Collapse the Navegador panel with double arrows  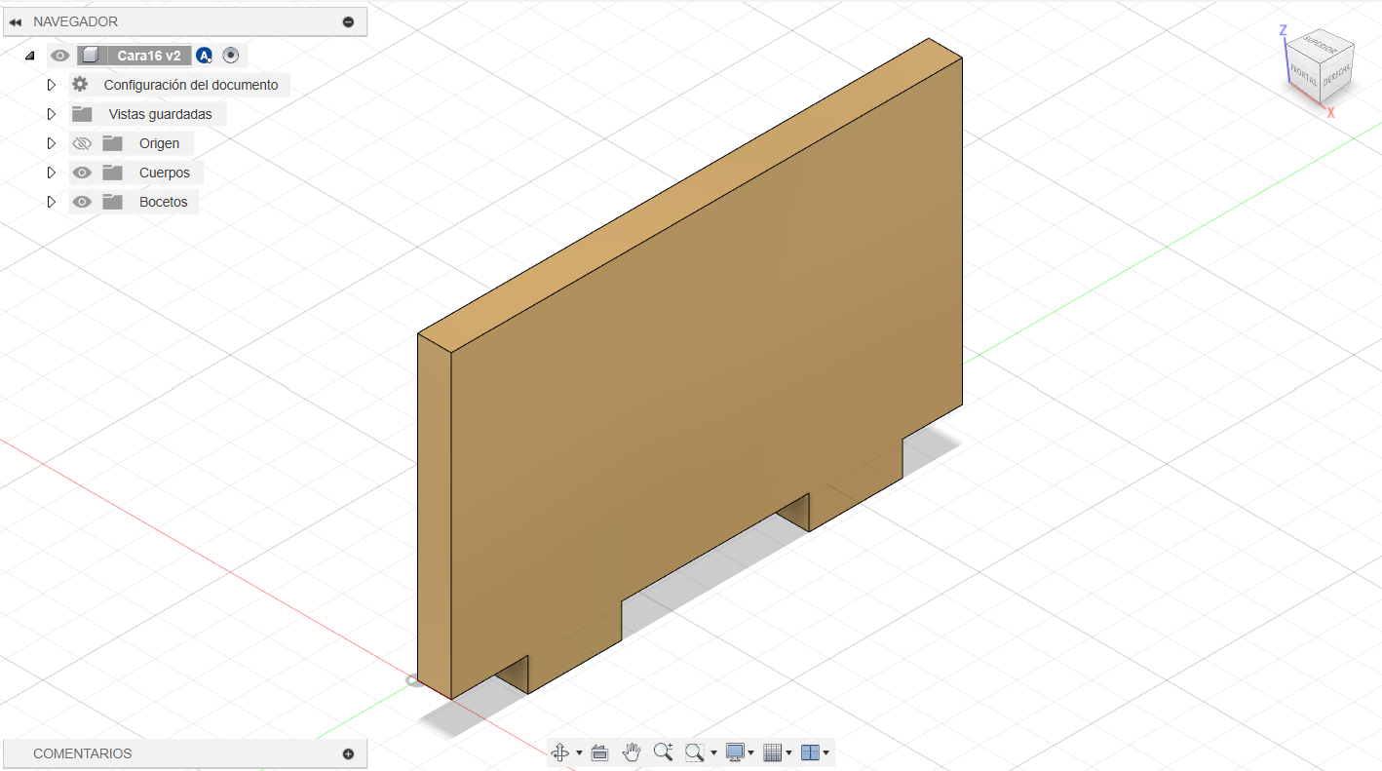click(x=15, y=21)
